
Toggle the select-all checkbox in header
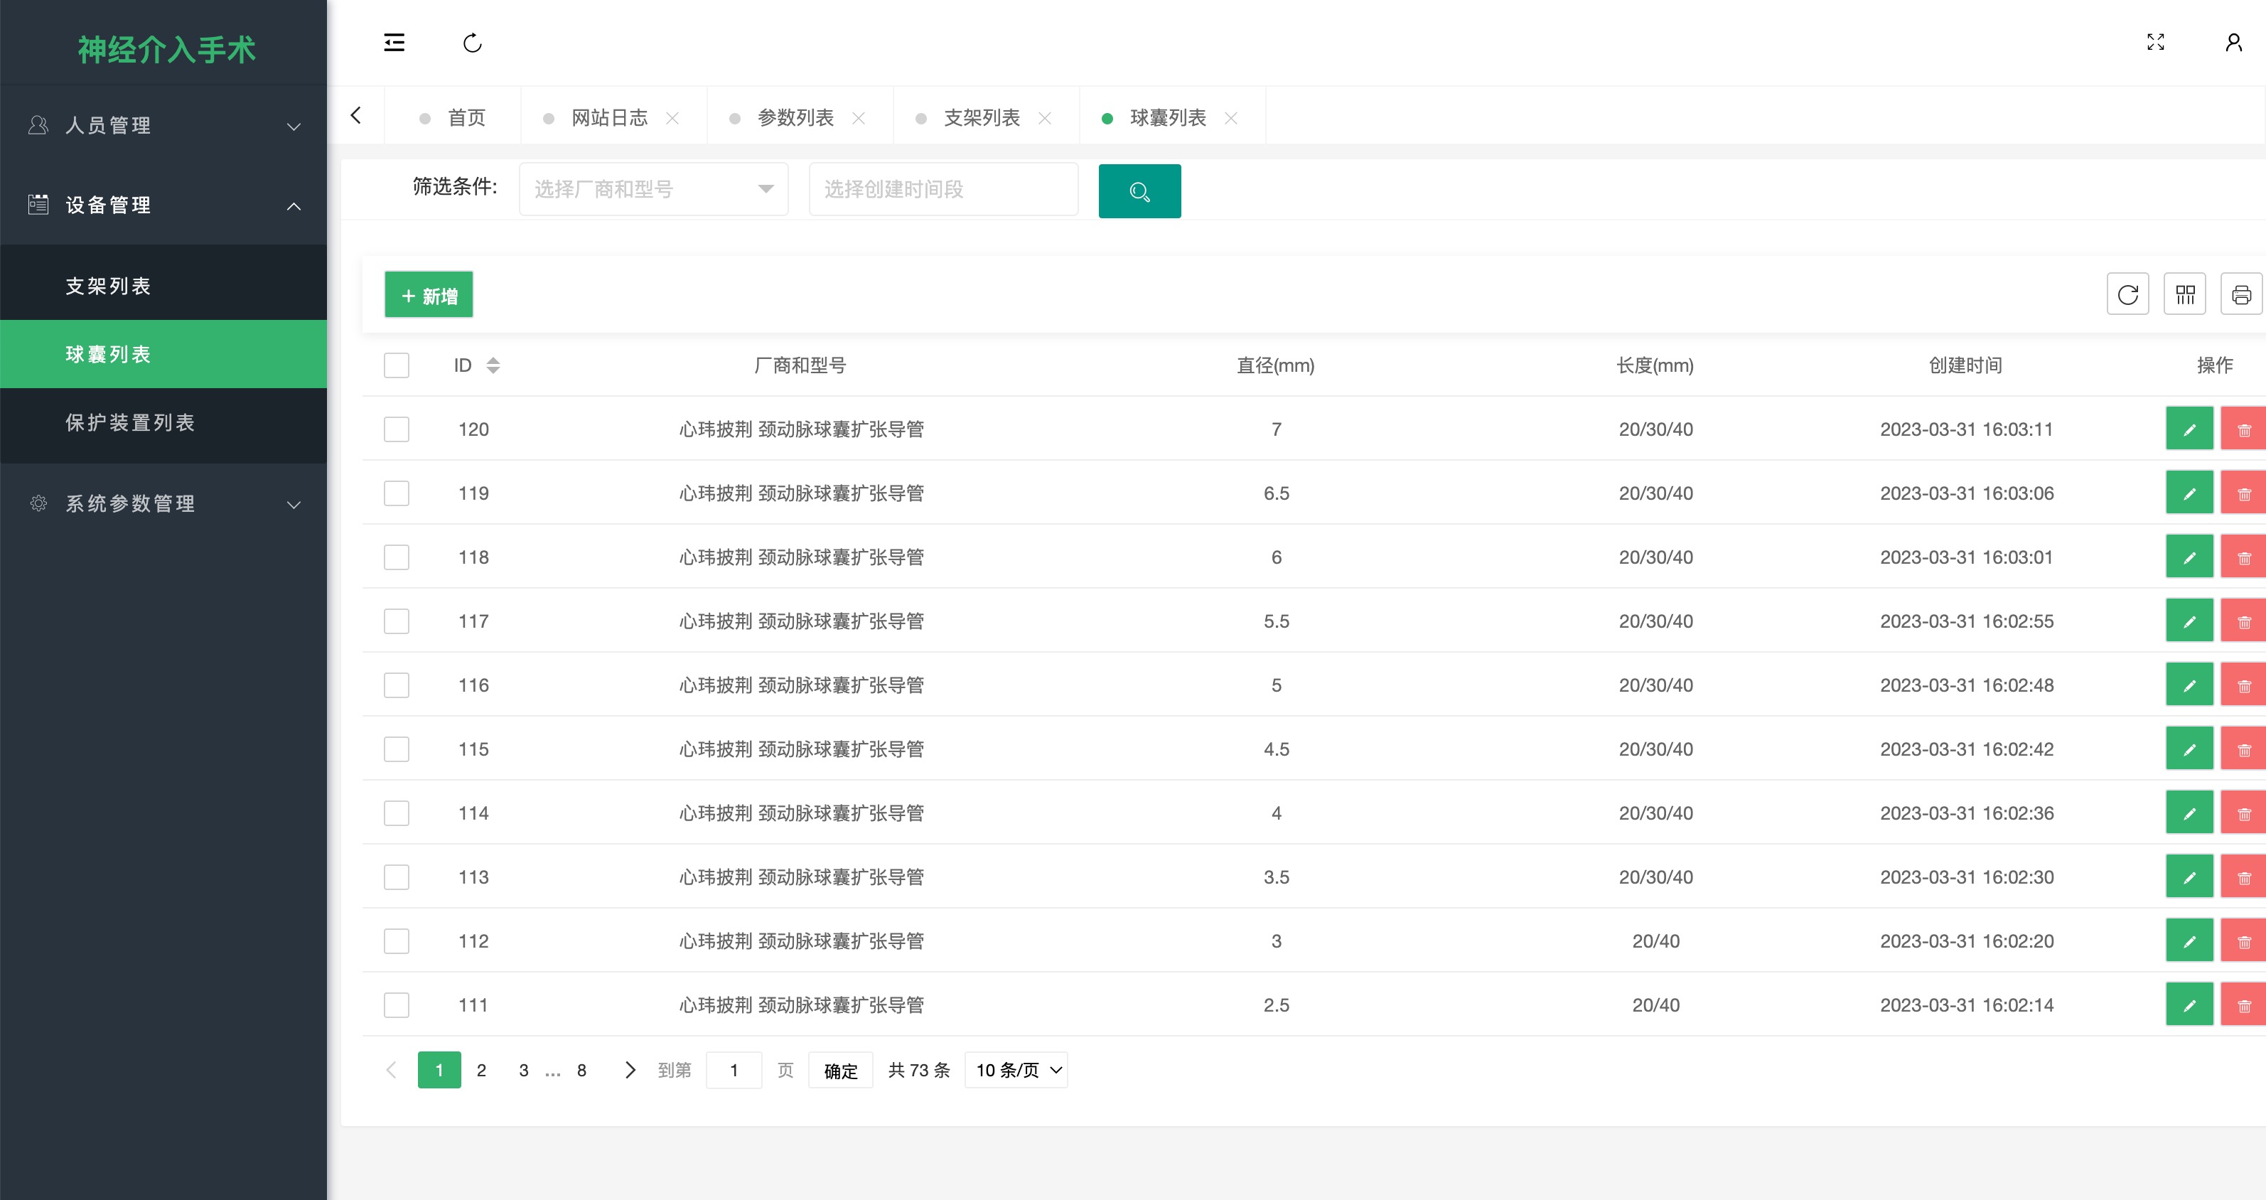[397, 365]
